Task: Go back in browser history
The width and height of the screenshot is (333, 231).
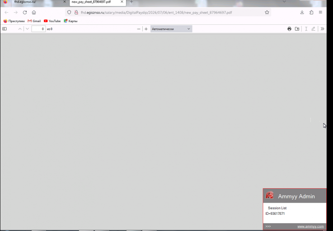Action: click(x=7, y=13)
